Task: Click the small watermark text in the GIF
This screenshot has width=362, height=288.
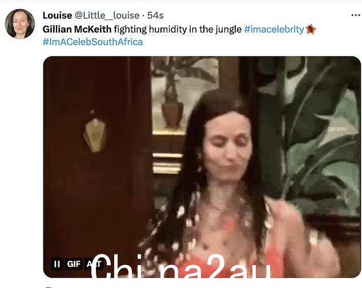Action: [337, 129]
